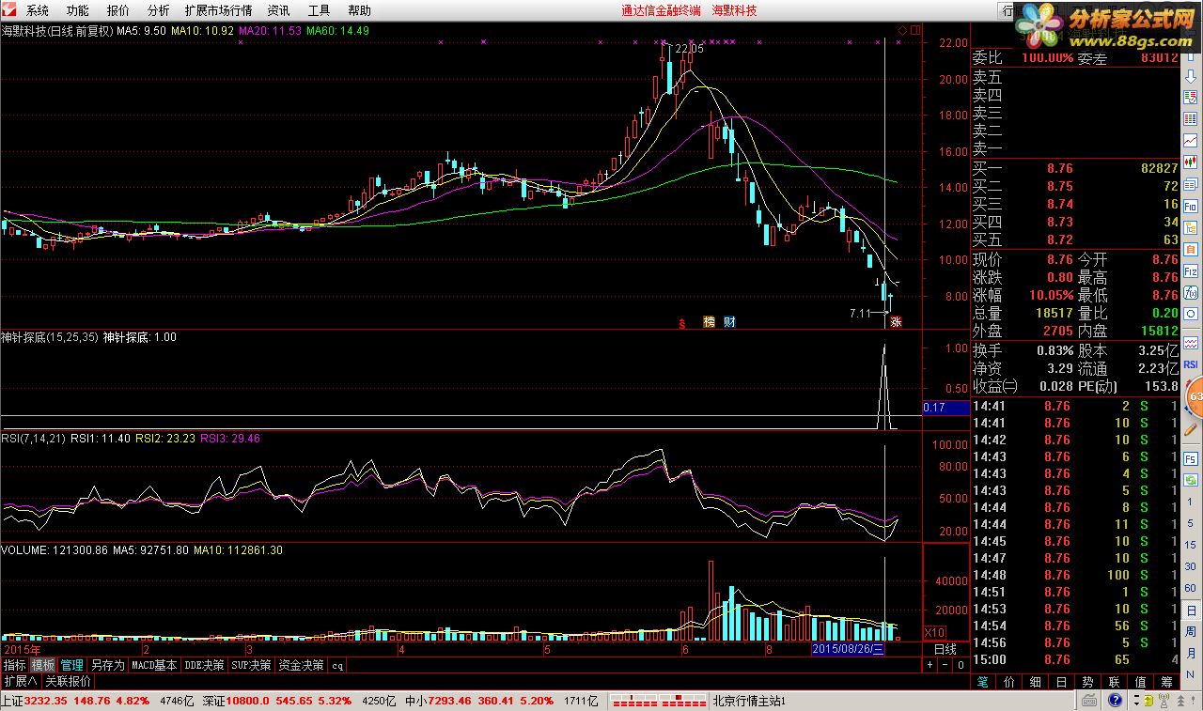Apply the 资金决策 template

[x=301, y=665]
